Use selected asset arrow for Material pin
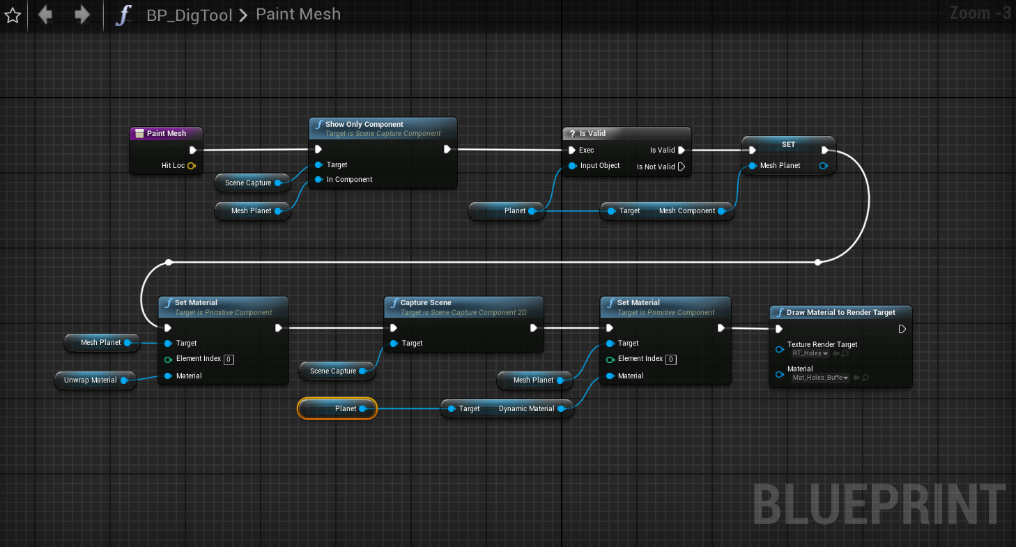The image size is (1016, 547). [x=856, y=378]
